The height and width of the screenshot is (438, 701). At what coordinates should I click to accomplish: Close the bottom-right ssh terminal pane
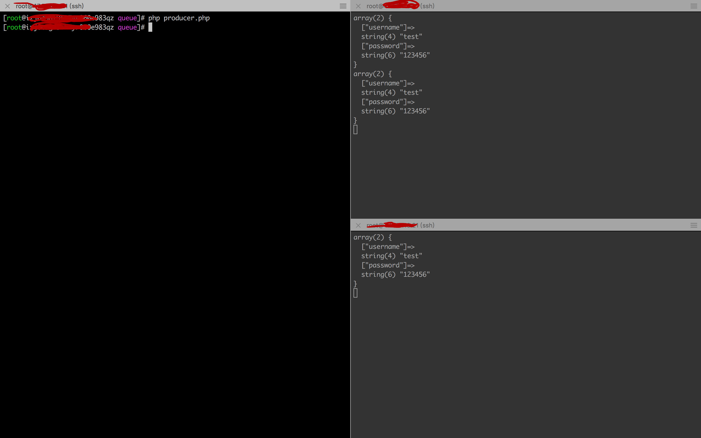click(x=358, y=225)
